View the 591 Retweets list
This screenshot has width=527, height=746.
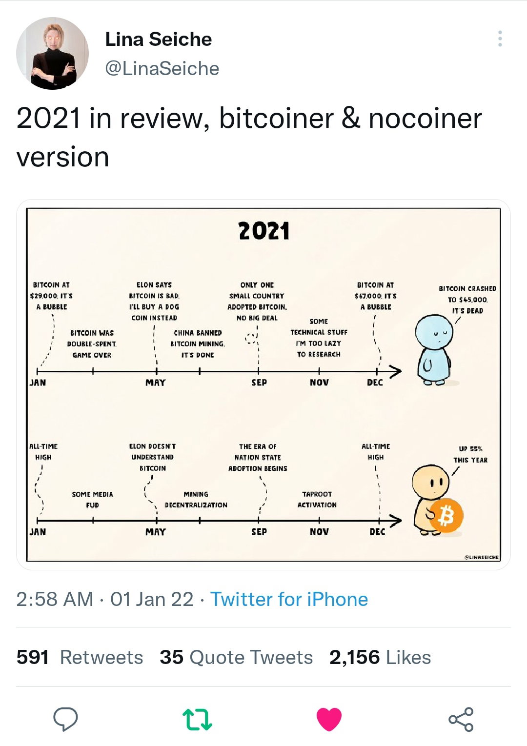click(80, 657)
